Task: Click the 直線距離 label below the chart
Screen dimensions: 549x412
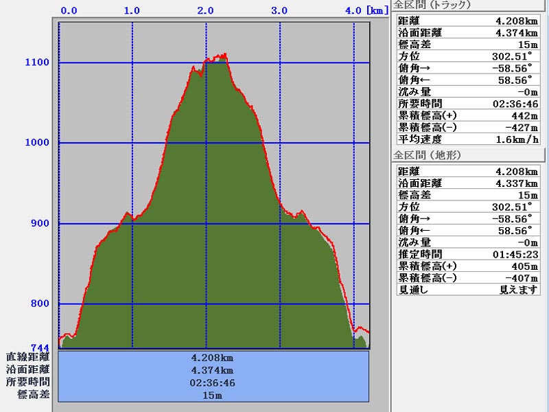Action: 28,357
